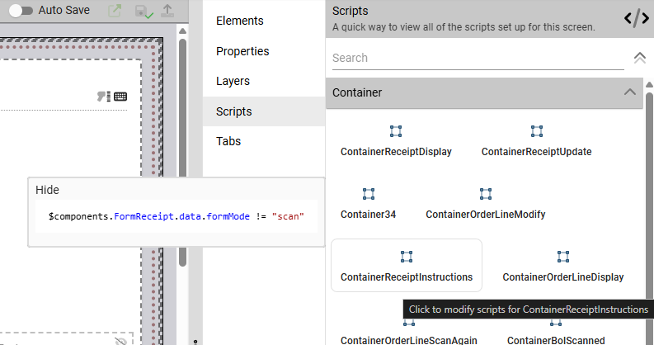Image resolution: width=654 pixels, height=345 pixels.
Task: Click the keyboard icon on the canvas
Action: pyautogui.click(x=120, y=97)
